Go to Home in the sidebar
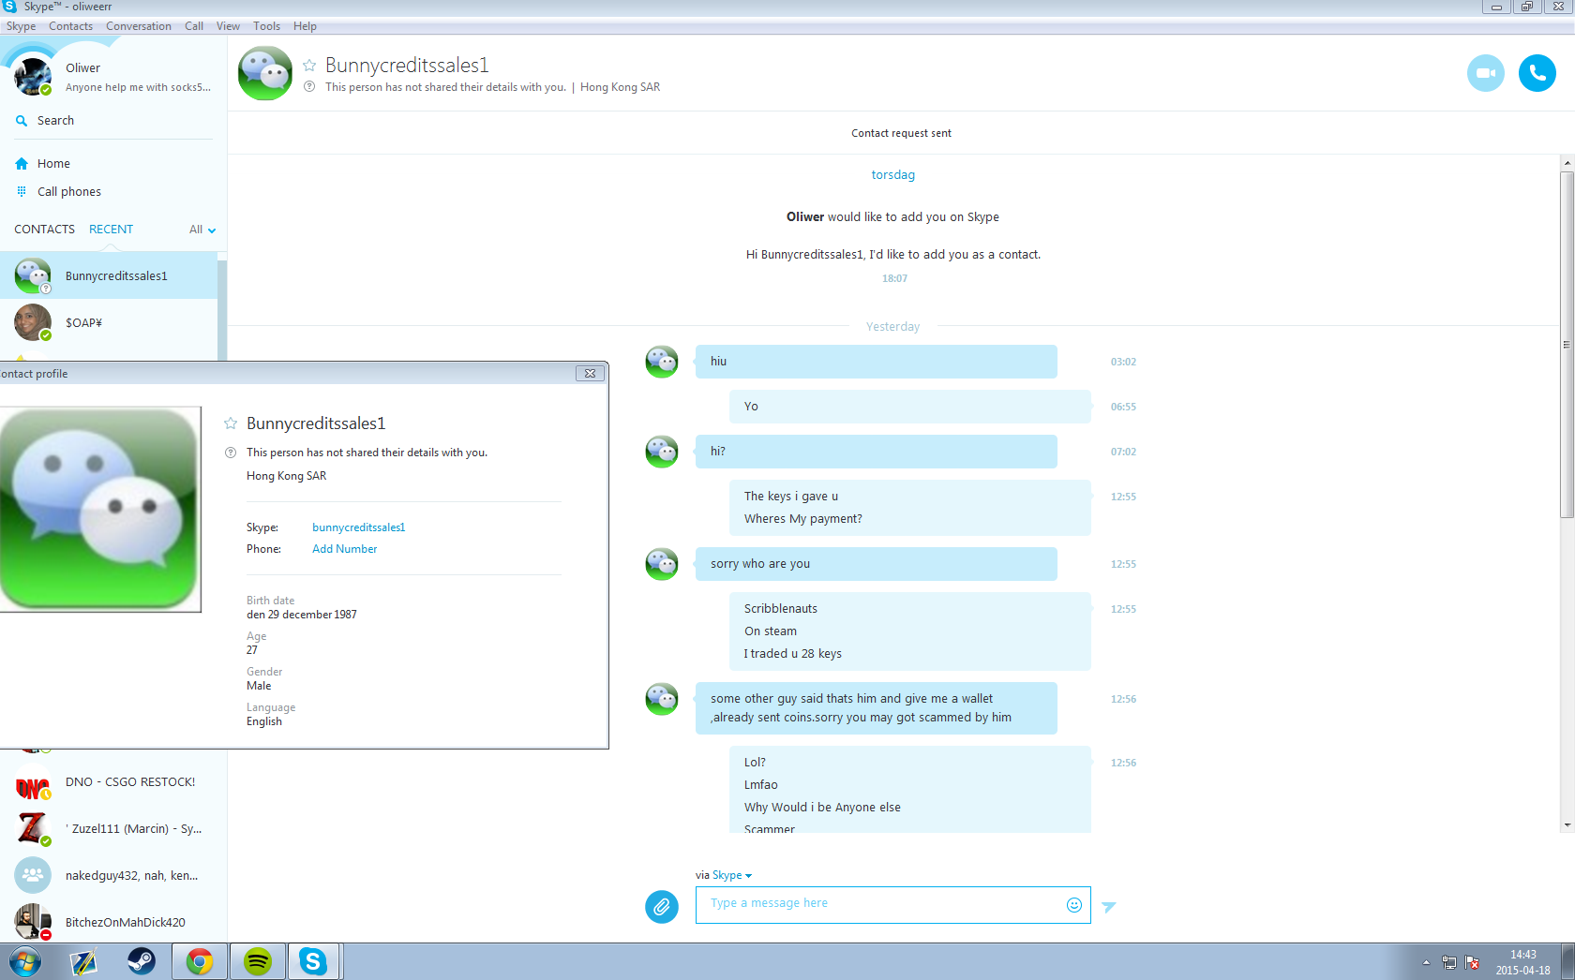The height and width of the screenshot is (980, 1575). click(x=53, y=164)
